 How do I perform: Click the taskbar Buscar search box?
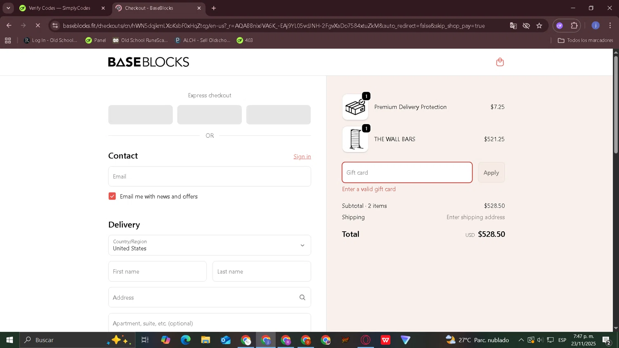point(77,340)
